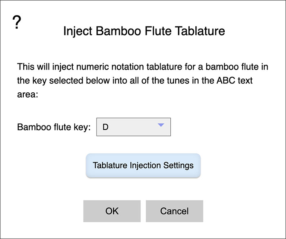Open the Bamboo flute key dropdown

(134, 127)
